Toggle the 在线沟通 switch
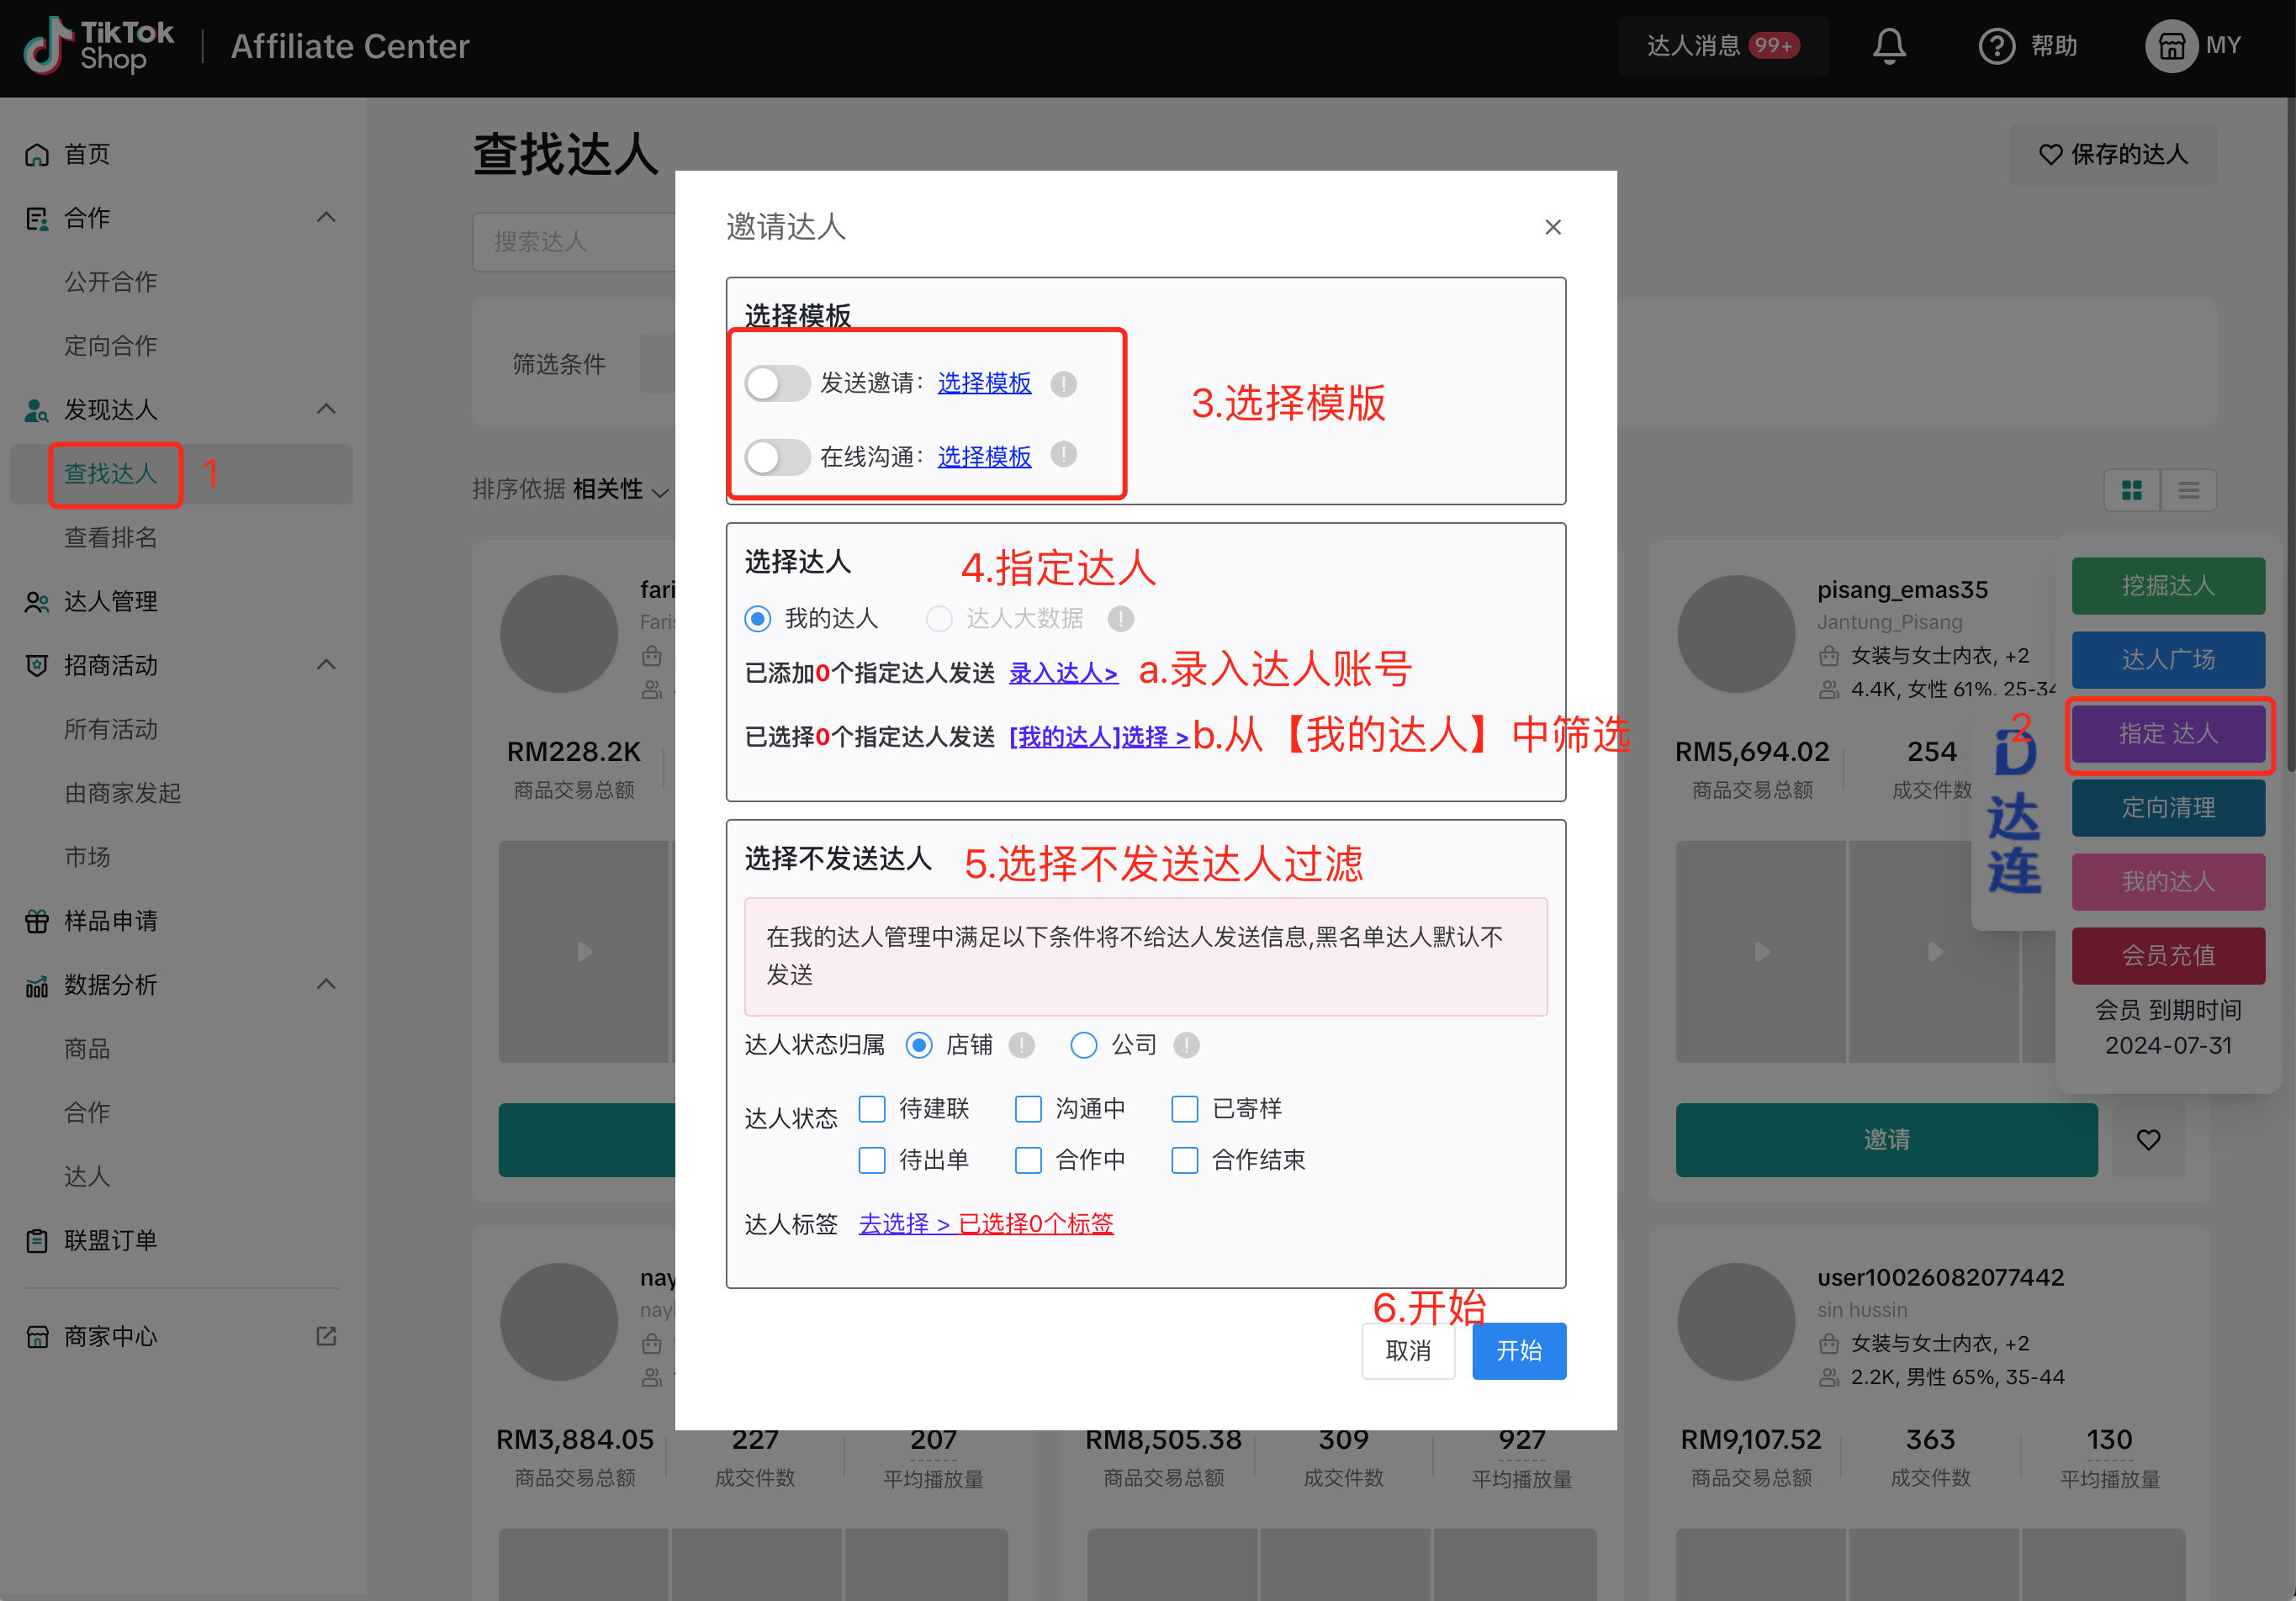Screen dimensions: 2296x1601 (x=777, y=457)
